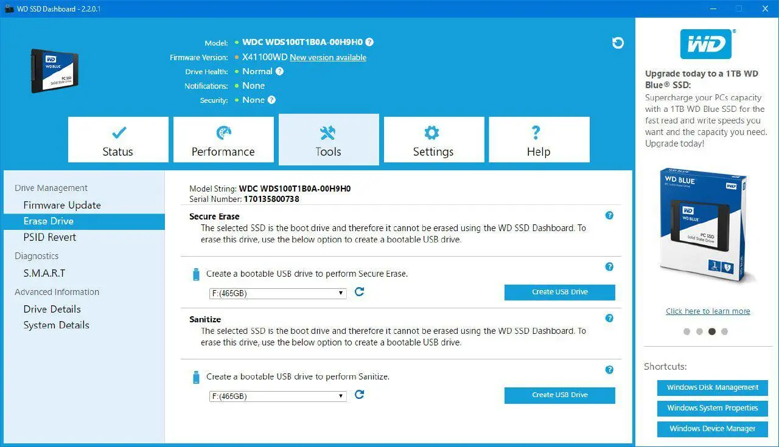Refresh the Sanitize USB drive list
This screenshot has width=779, height=447.
[x=359, y=395]
